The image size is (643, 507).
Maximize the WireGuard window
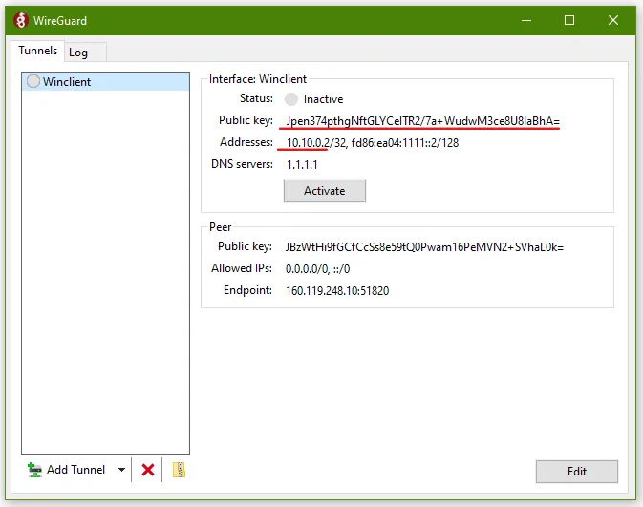(569, 20)
